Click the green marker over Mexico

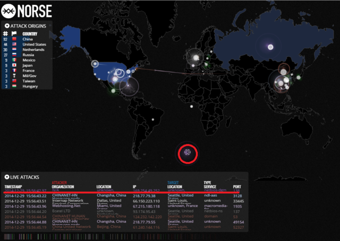[113, 91]
